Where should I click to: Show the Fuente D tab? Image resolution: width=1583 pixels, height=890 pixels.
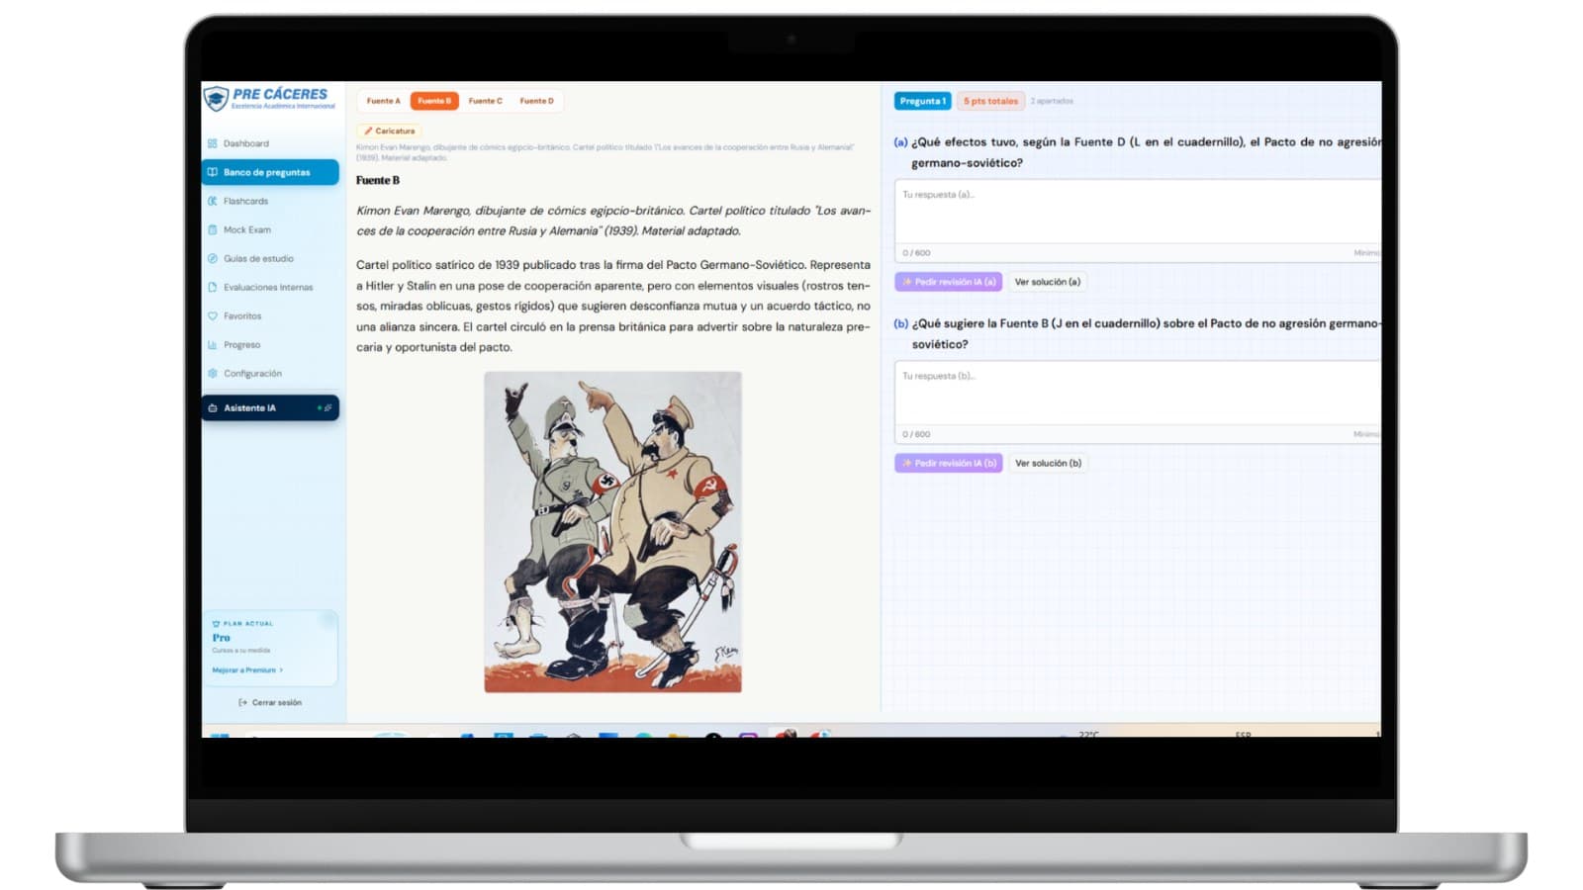537,101
